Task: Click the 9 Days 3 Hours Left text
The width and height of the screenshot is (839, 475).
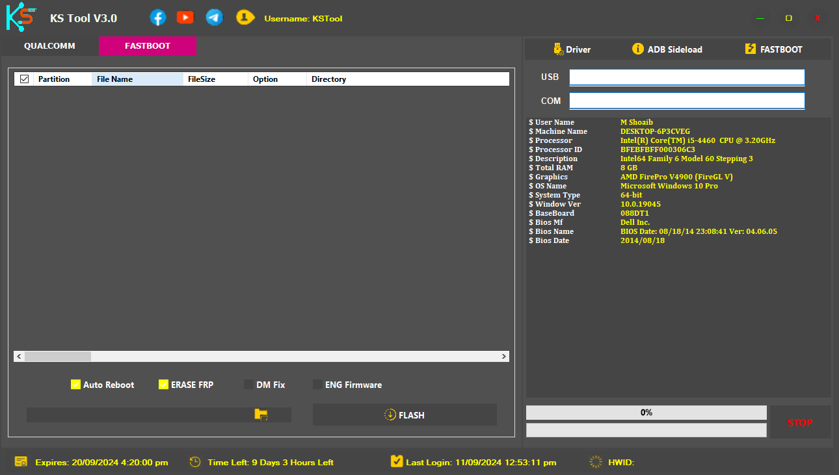Action: [x=271, y=463]
